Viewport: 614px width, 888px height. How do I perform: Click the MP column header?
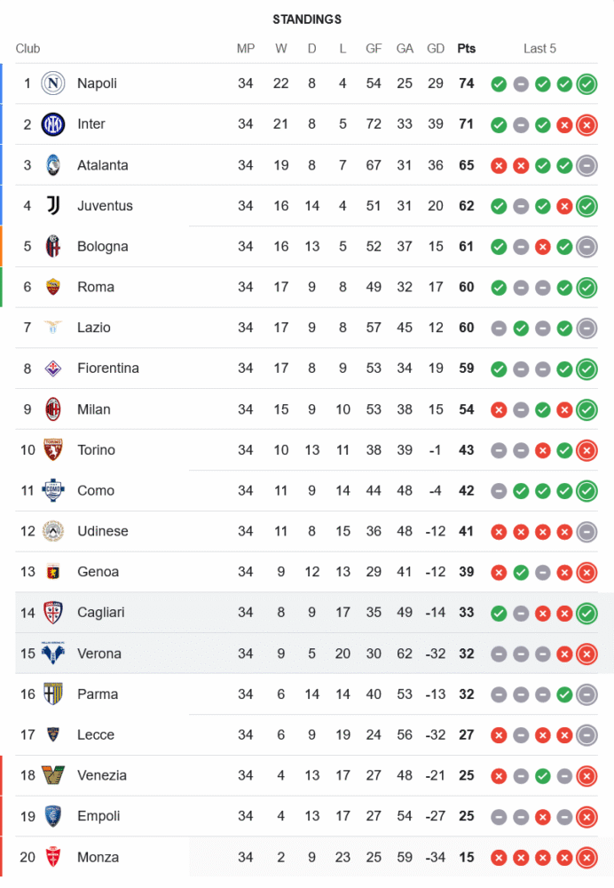(246, 49)
